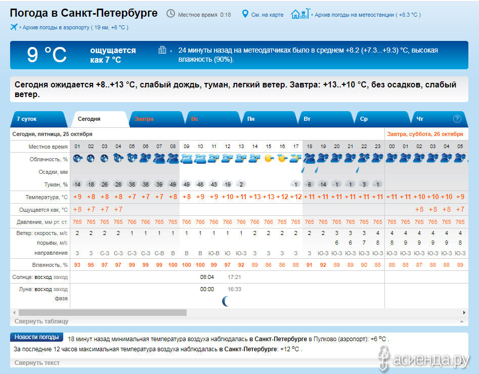This screenshot has height=374, width=479.
Task: Open the Ср forecast tab
Action: tap(382, 119)
